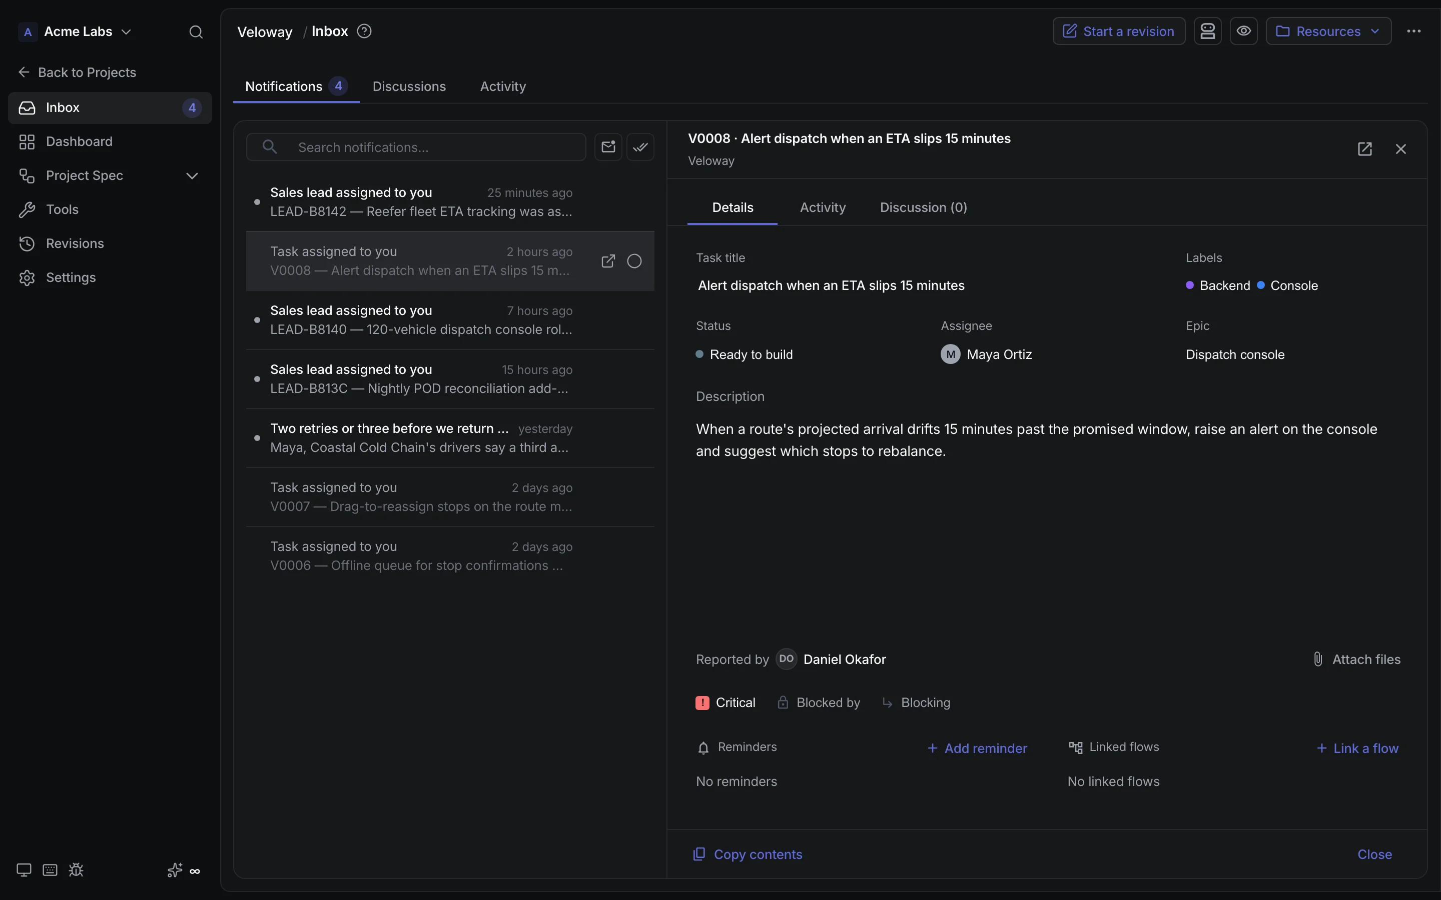The height and width of the screenshot is (900, 1441).
Task: Click the Backend label chip
Action: coord(1218,285)
